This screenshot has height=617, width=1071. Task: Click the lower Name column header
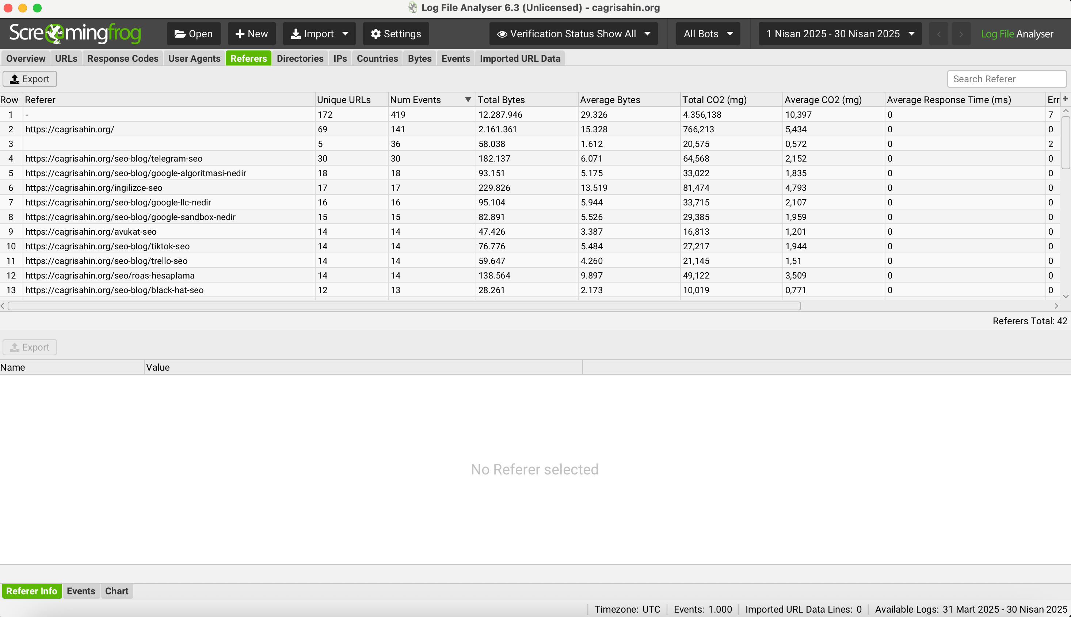72,367
